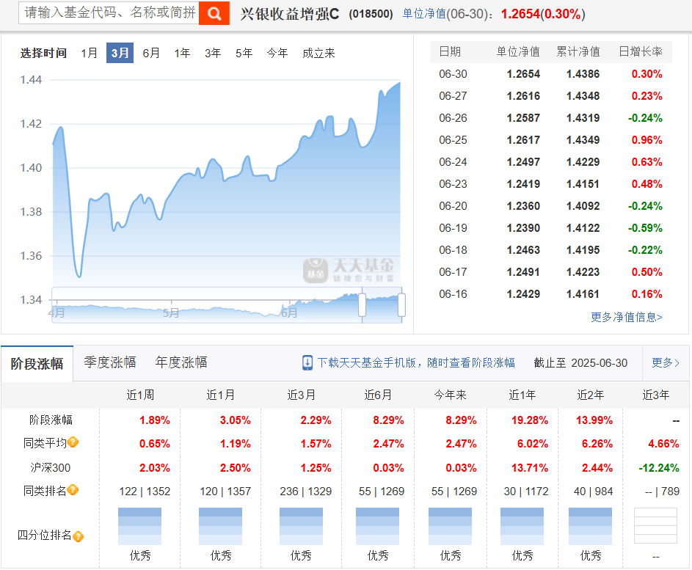This screenshot has width=692, height=570.
Task: Click the 近3年 empty quartile ranking bar
Action: click(655, 526)
